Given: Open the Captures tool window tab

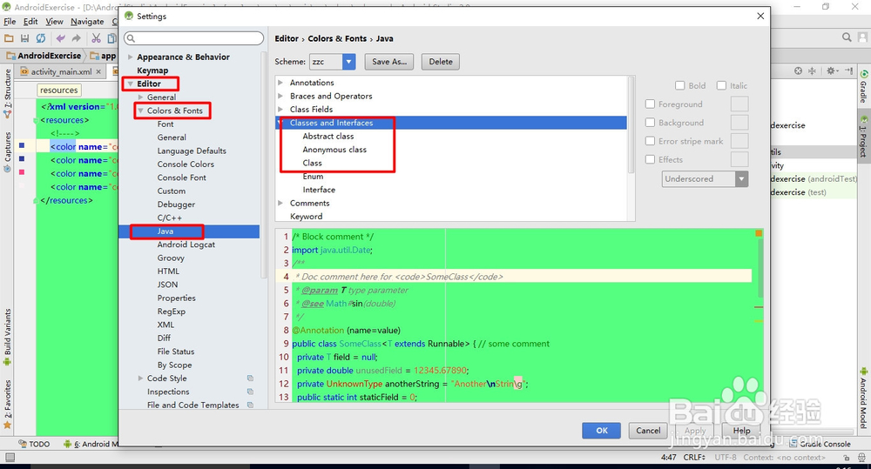Looking at the screenshot, I should pos(7,152).
